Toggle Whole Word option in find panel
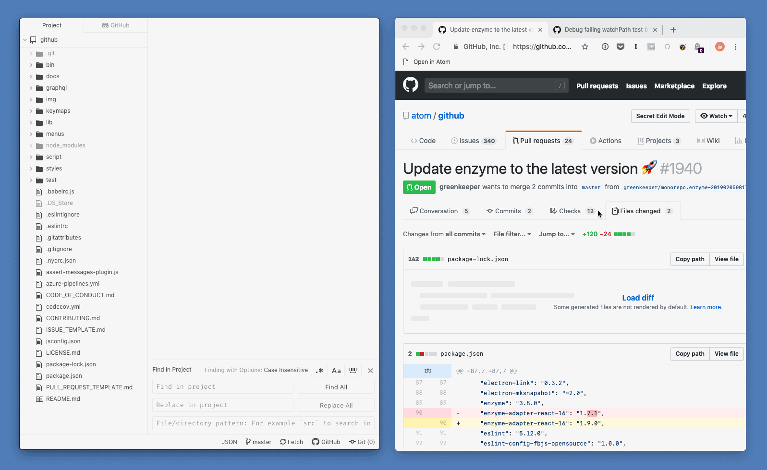Screen dimensions: 767x470 point(353,371)
